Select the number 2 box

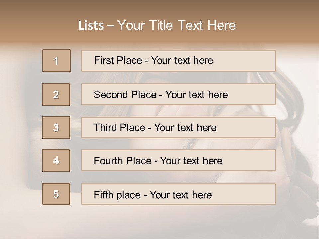(x=56, y=94)
